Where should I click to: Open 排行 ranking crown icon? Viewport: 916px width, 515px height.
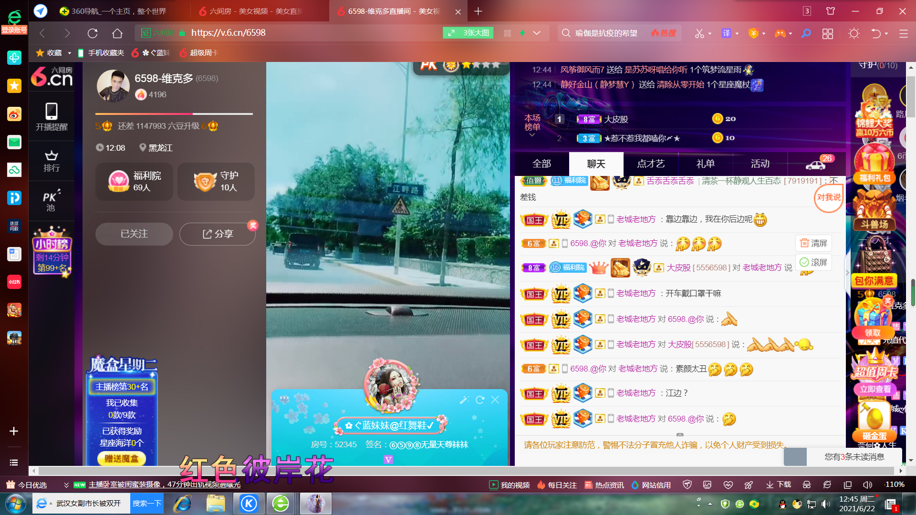[x=52, y=161]
